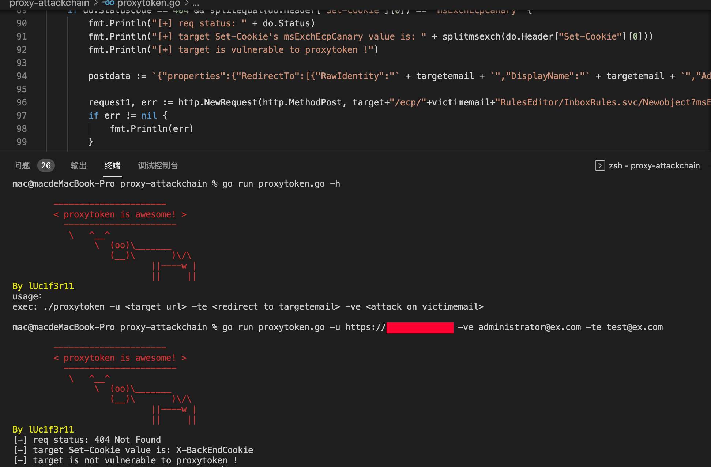
Task: Click the postdata variable on line 94
Action: [109, 76]
